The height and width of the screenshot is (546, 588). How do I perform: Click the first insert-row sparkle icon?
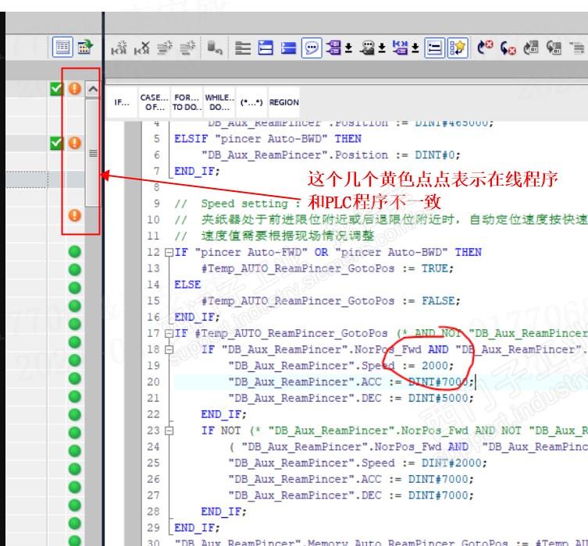click(165, 48)
